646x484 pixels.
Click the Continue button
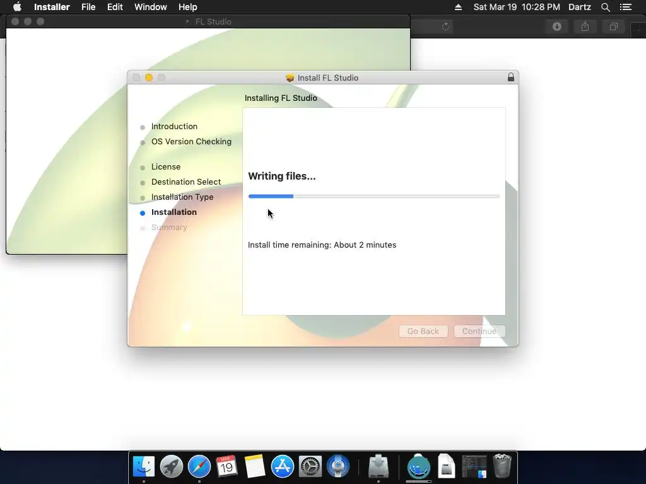pos(479,331)
